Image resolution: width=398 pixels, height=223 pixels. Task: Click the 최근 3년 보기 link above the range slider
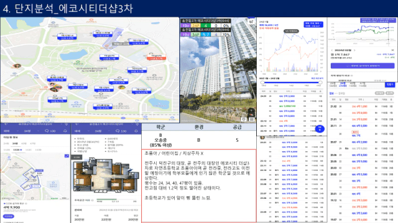317,79
